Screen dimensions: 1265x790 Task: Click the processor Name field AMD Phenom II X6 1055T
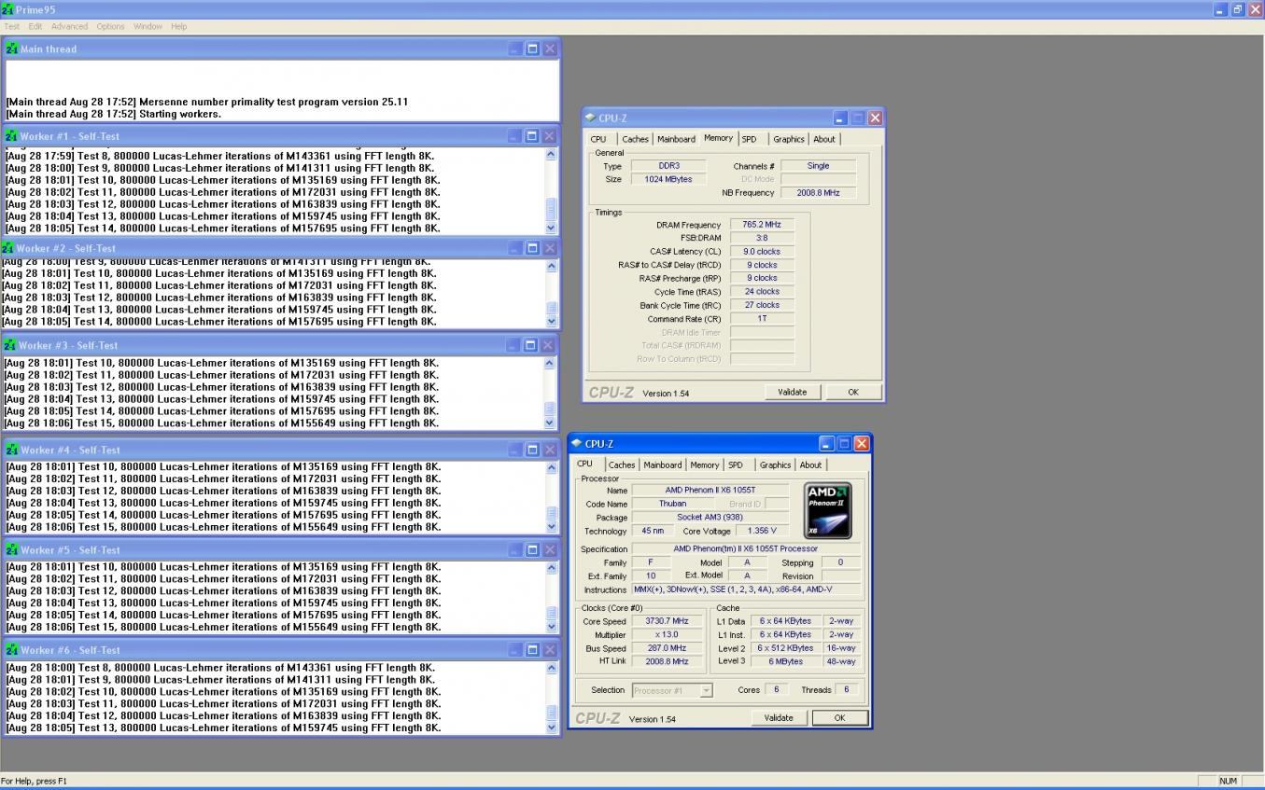coord(710,490)
